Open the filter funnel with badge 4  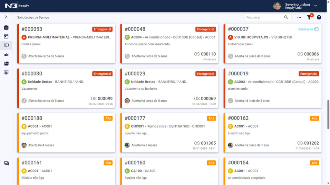coord(309,17)
